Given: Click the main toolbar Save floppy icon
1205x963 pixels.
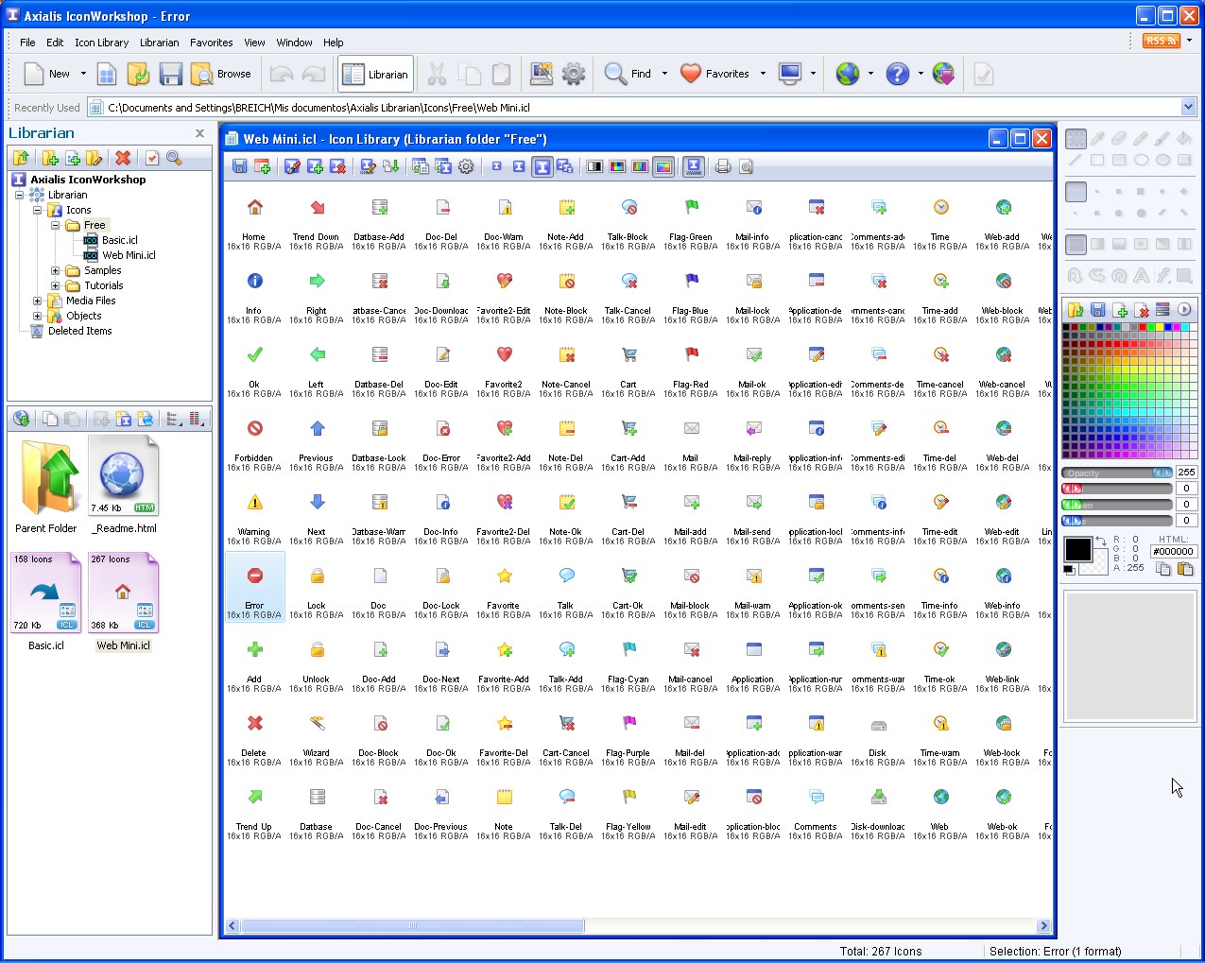Looking at the screenshot, I should pos(171,74).
